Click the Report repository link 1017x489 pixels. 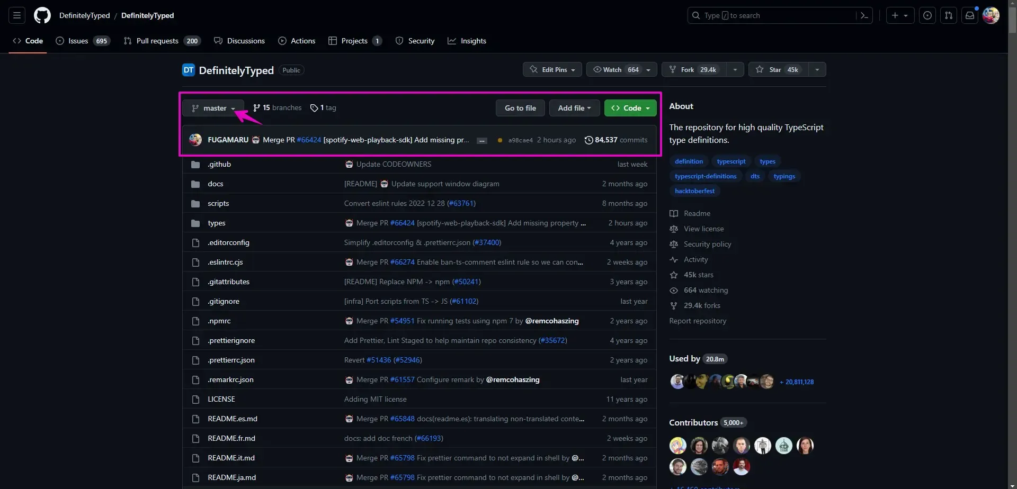pyautogui.click(x=698, y=321)
